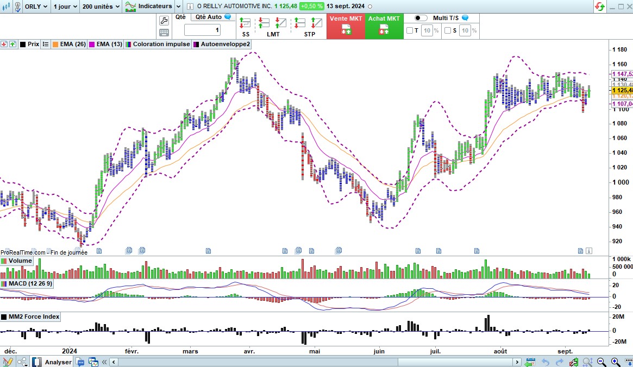Click the Vente MKT sell button
The height and width of the screenshot is (367, 633).
tap(346, 26)
